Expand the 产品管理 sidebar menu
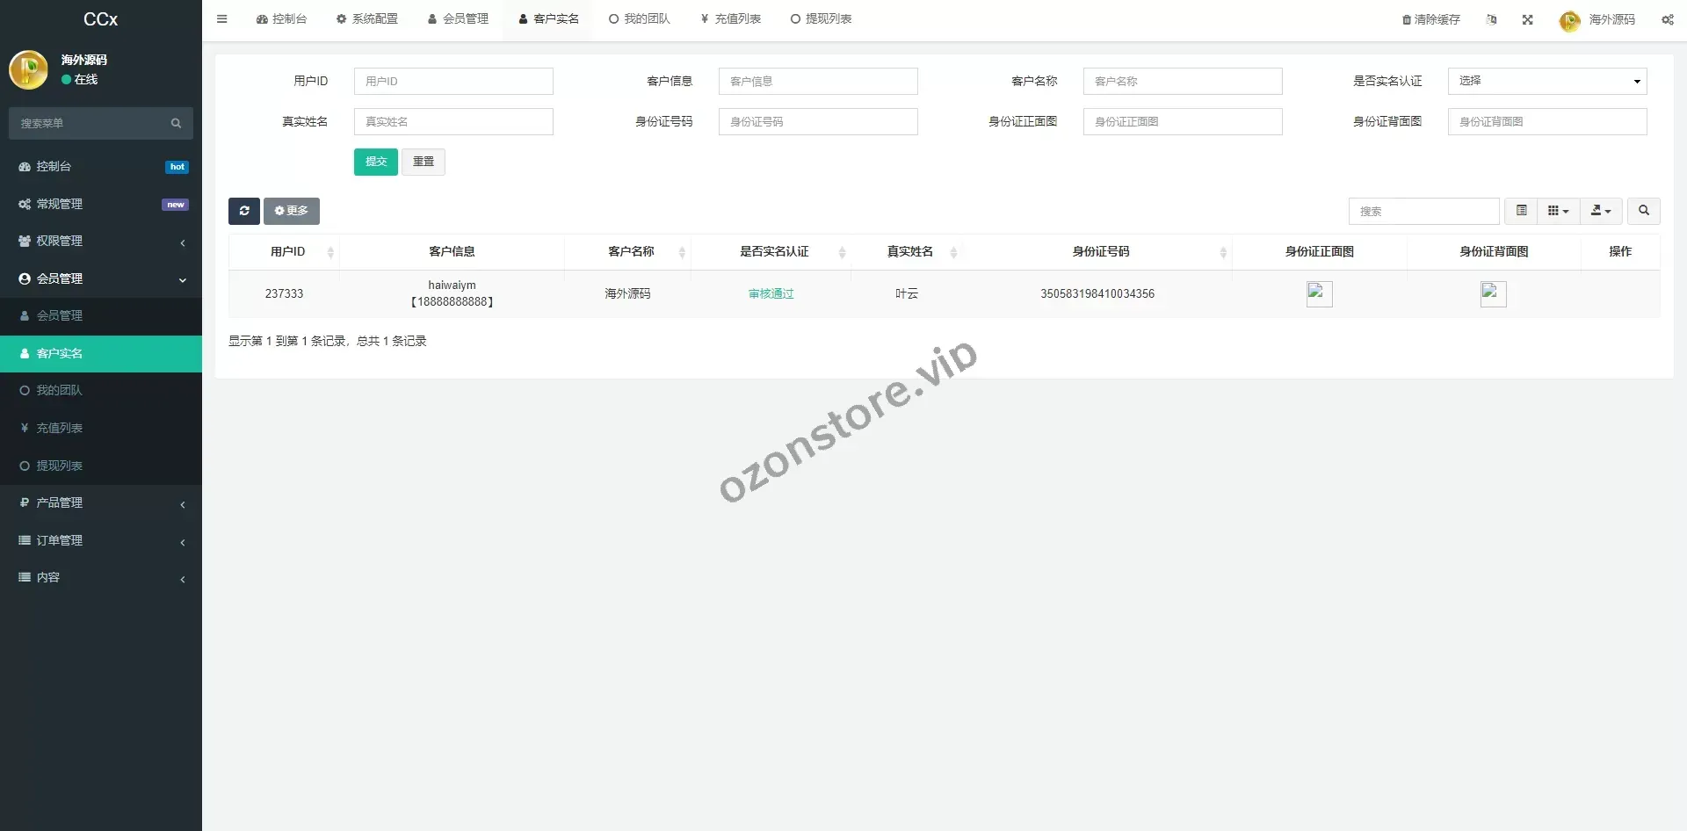Viewport: 1687px width, 831px height. pos(101,503)
